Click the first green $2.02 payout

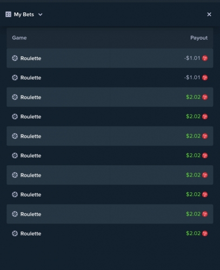click(193, 97)
